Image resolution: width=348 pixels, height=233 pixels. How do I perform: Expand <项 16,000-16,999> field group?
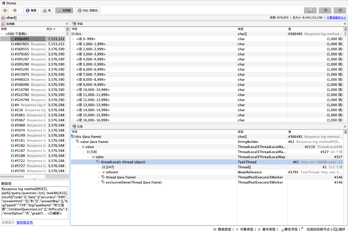(73, 120)
